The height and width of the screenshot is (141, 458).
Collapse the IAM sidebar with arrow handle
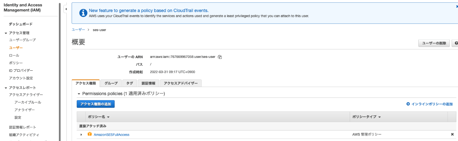pyautogui.click(x=66, y=9)
